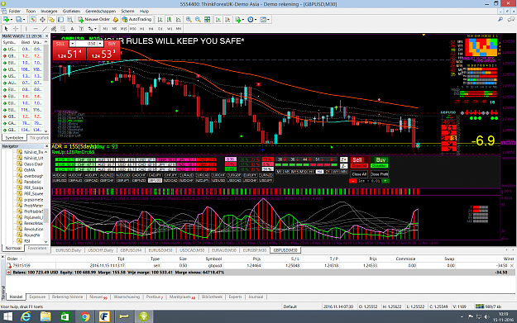Open the Data Window crosshair icon
The image size is (517, 323).
(x=42, y=20)
